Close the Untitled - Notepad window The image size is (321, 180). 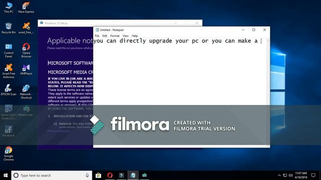(264, 30)
